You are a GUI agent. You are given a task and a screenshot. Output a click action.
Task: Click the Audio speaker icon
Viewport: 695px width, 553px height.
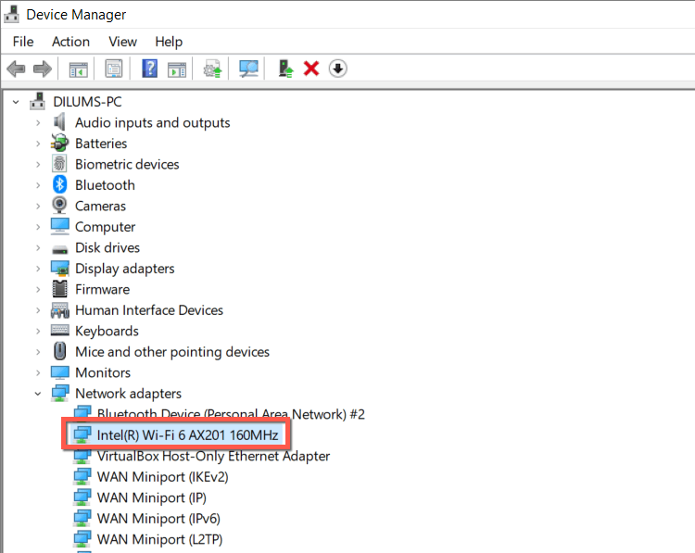point(59,122)
